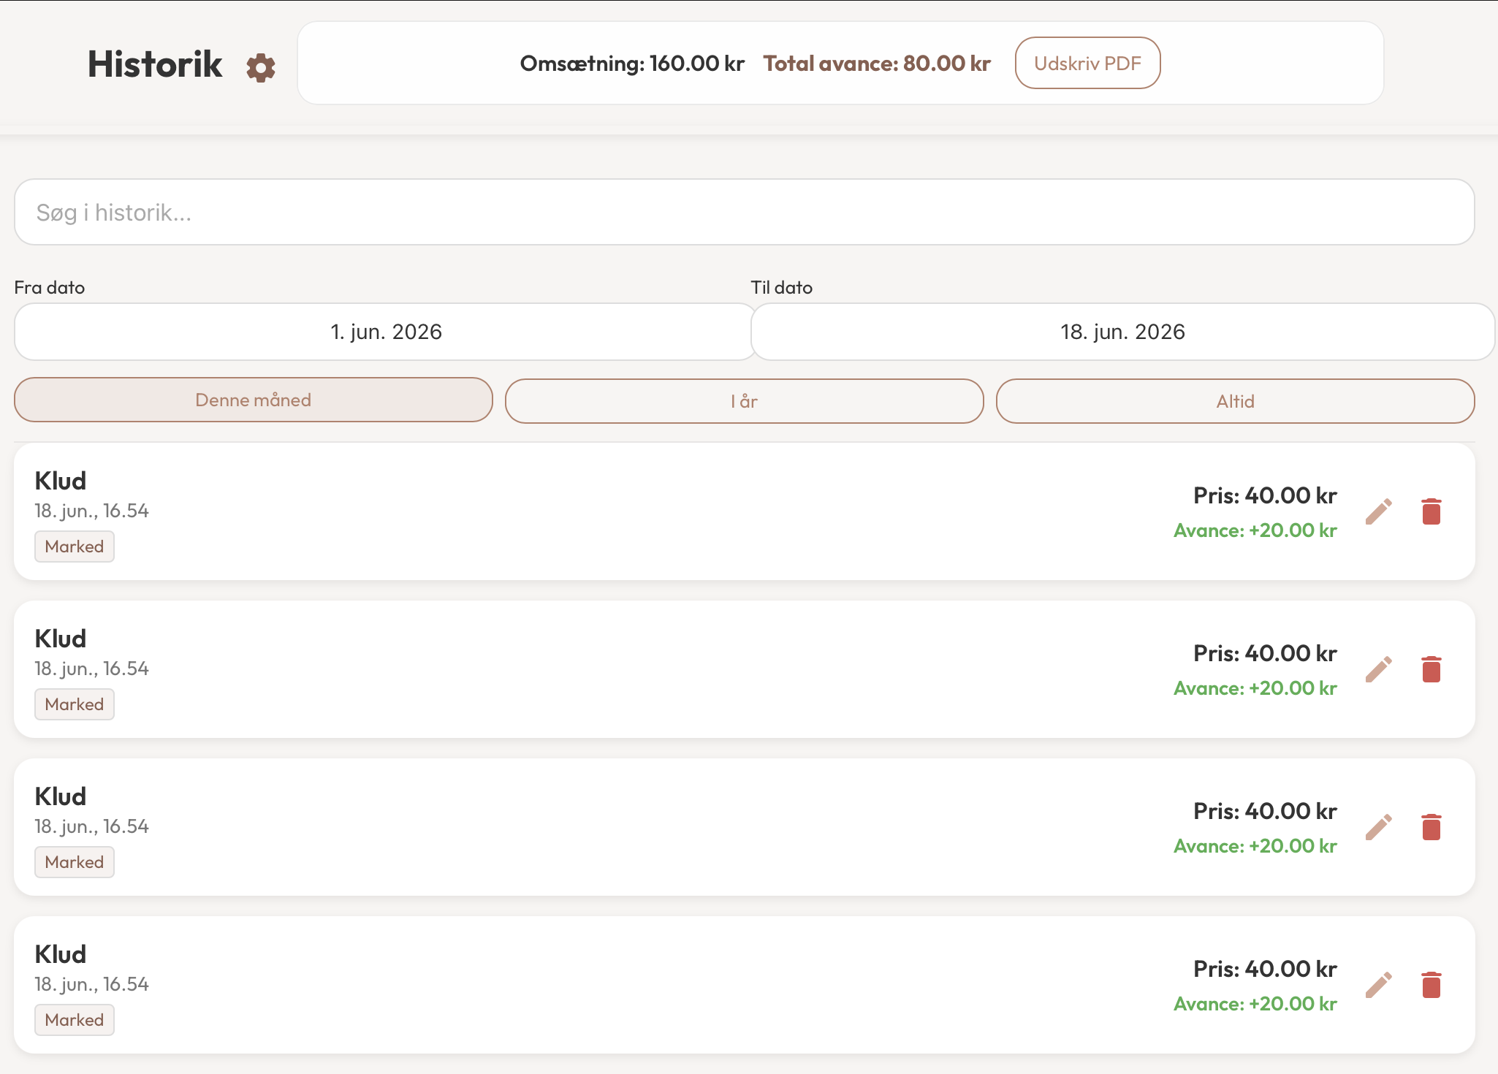
Task: Focus the Søg i historik search field
Action: (x=745, y=212)
